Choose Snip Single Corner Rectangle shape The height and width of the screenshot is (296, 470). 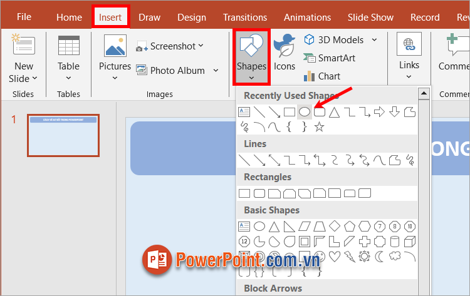point(274,193)
